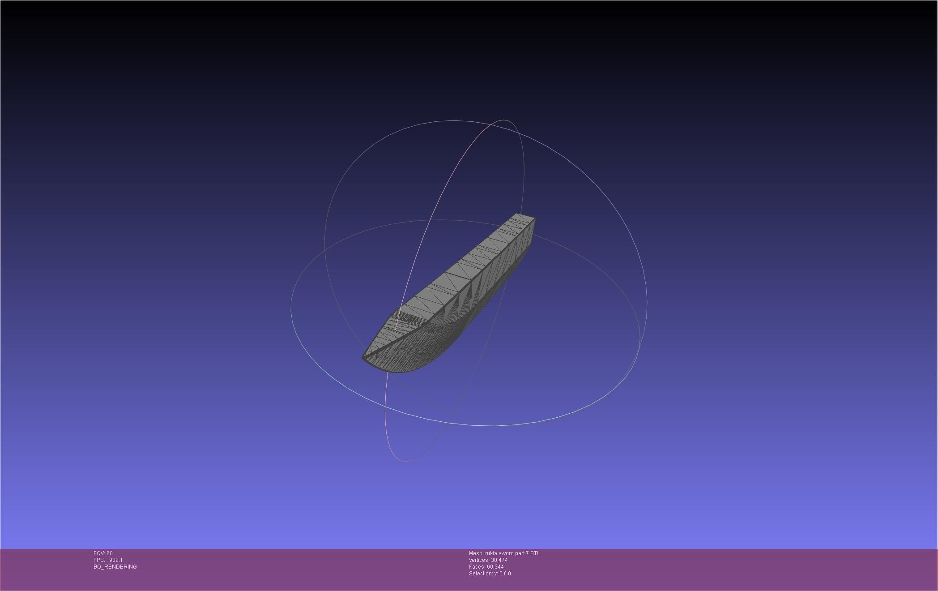Click 'Mesh: rukia sword part 7.STL' label
Screen dimensions: 938x591
[504, 553]
